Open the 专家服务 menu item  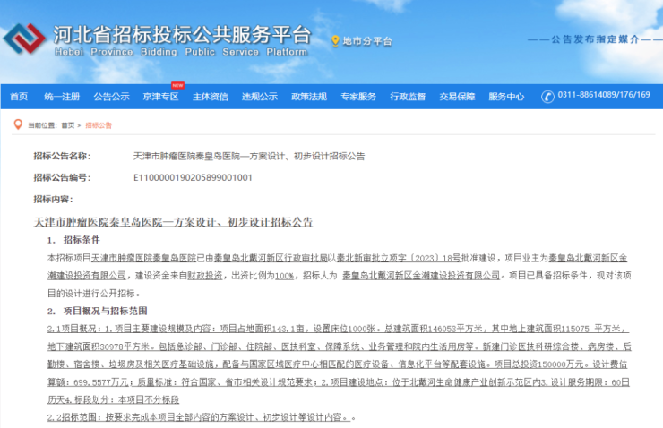point(358,97)
